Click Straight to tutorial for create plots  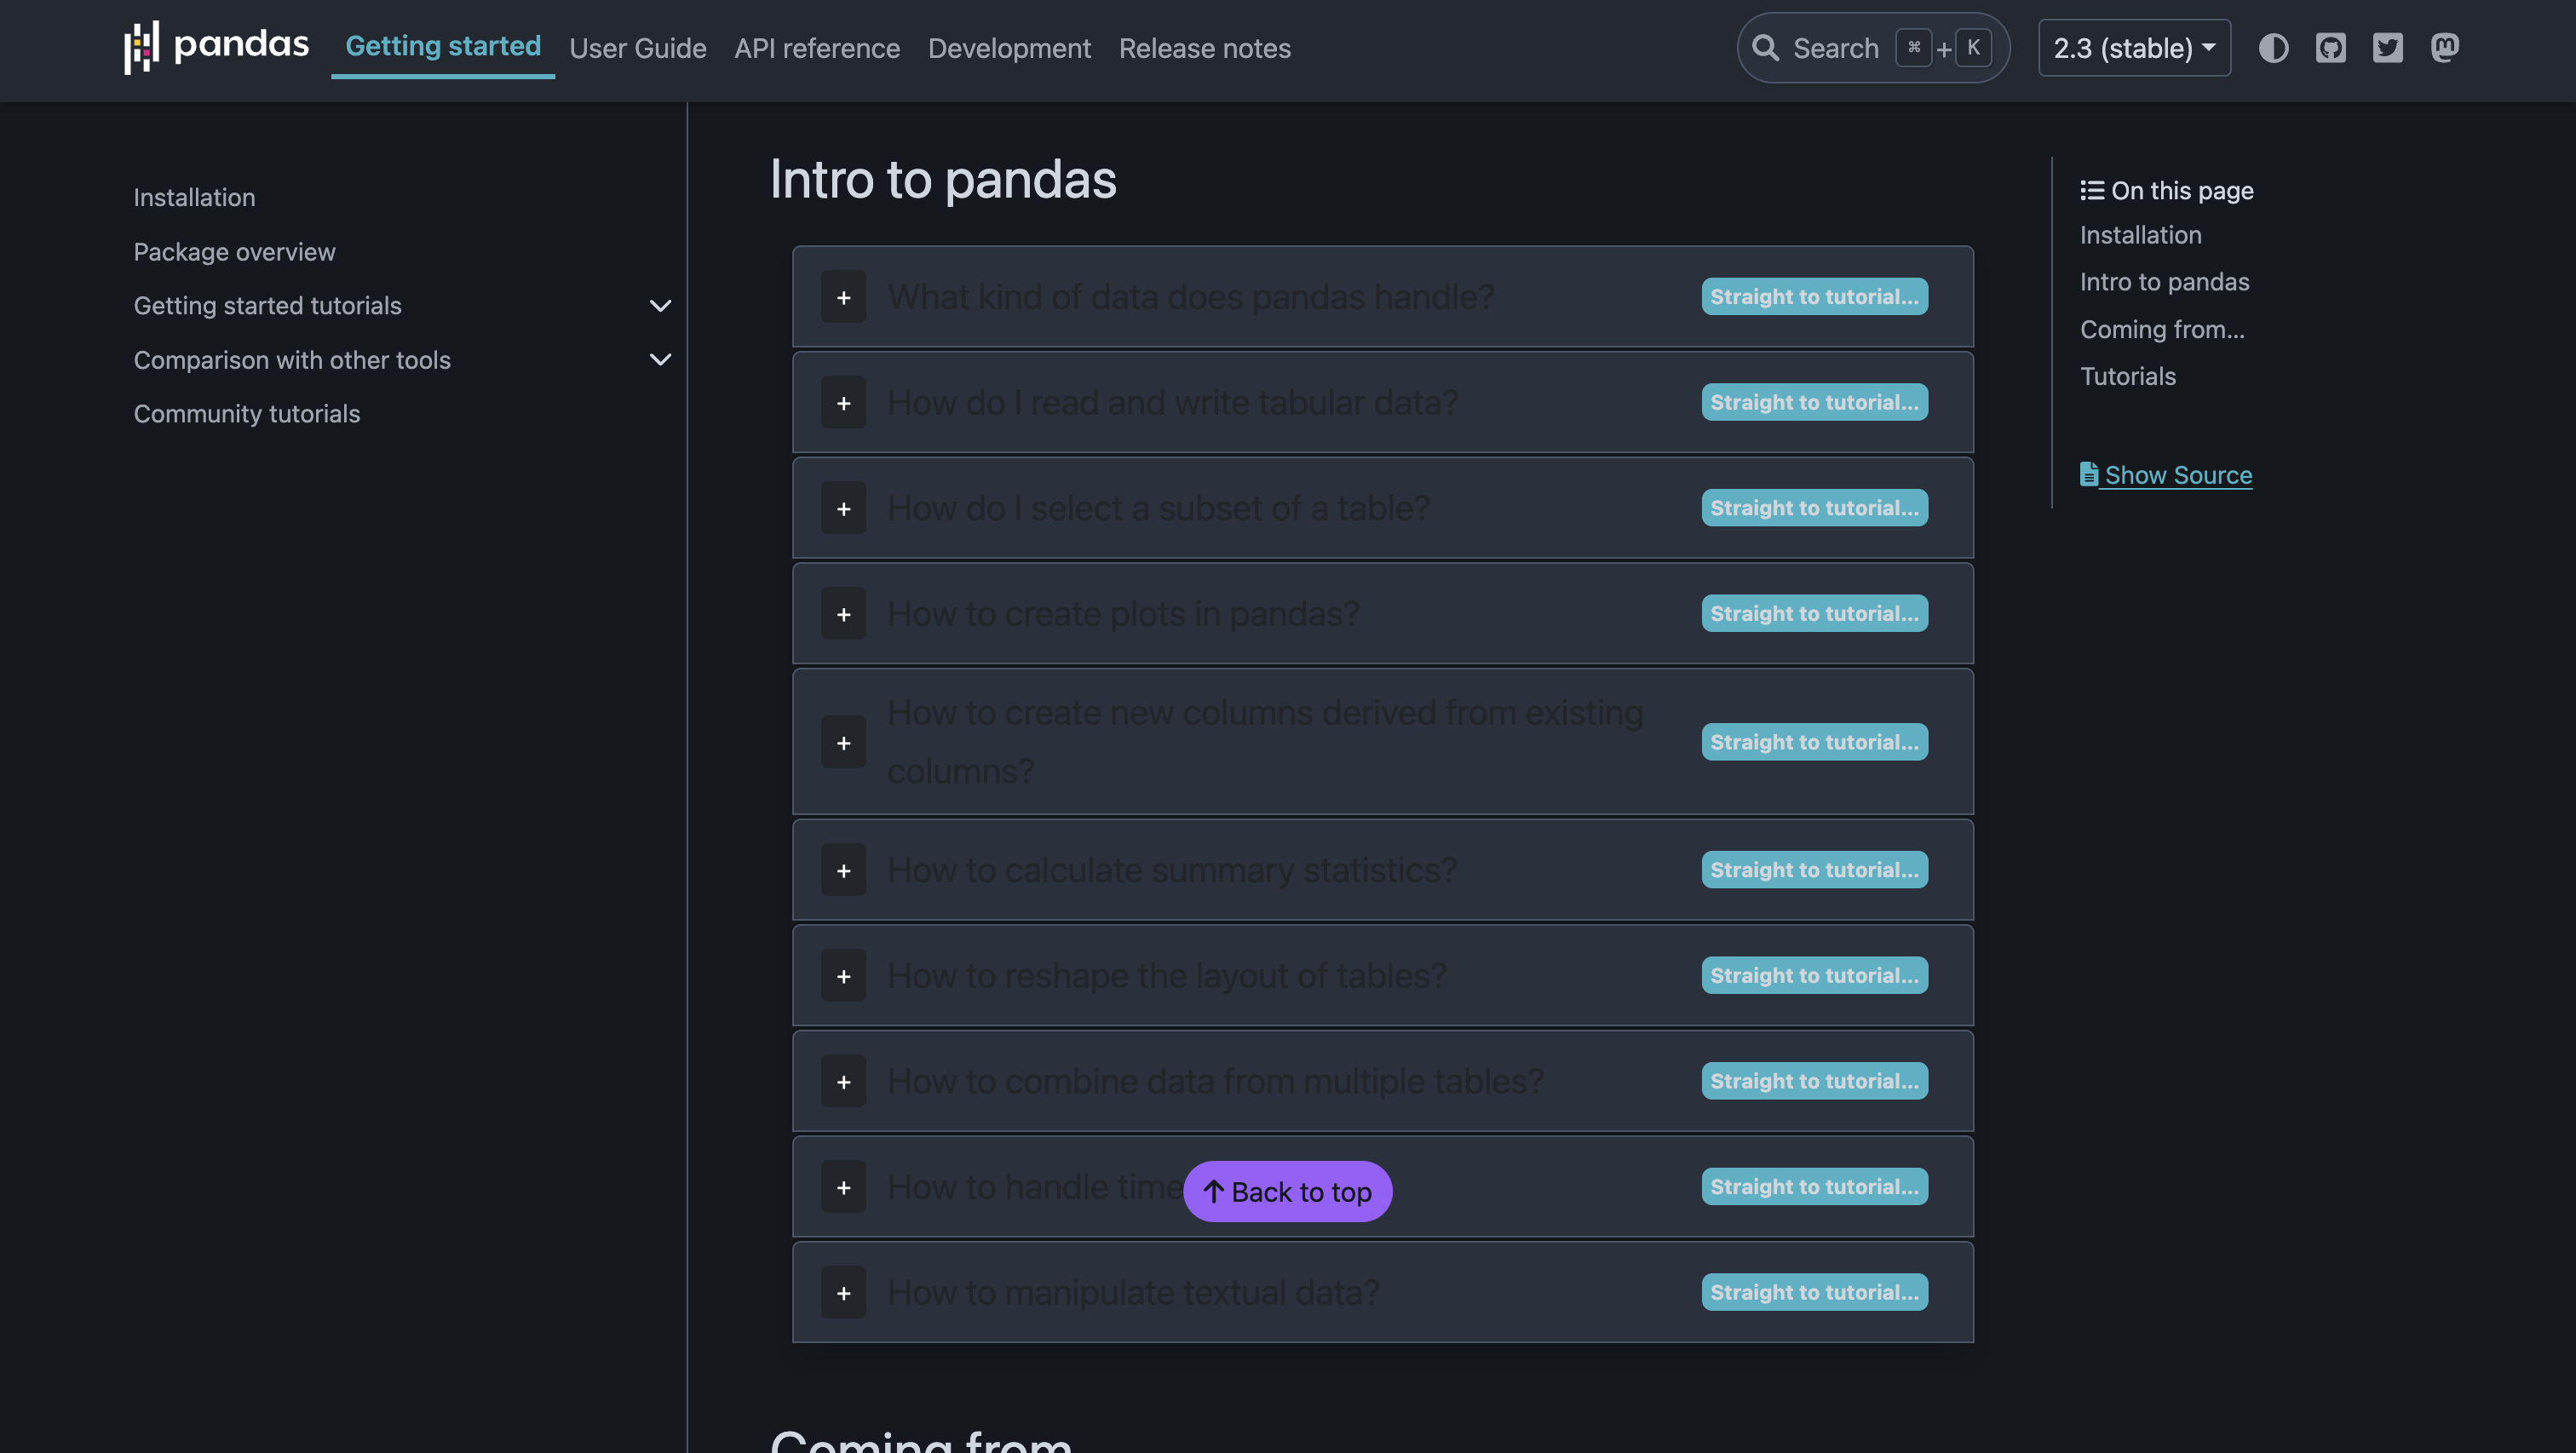pyautogui.click(x=1814, y=613)
